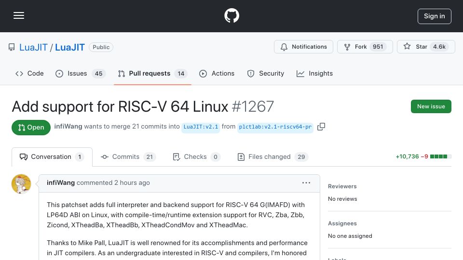Select the Files changed tab
This screenshot has width=463, height=260.
click(x=272, y=157)
